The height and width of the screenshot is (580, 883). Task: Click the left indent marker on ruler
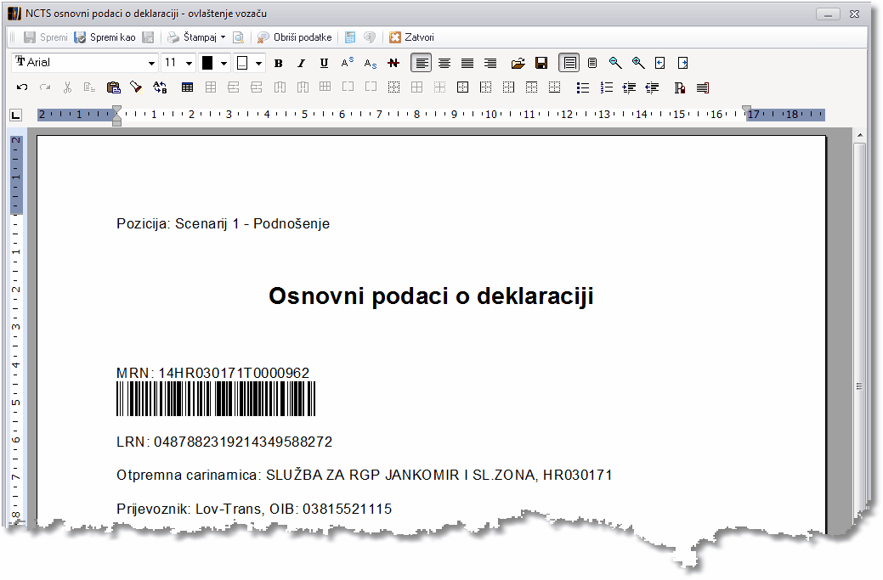coord(116,115)
